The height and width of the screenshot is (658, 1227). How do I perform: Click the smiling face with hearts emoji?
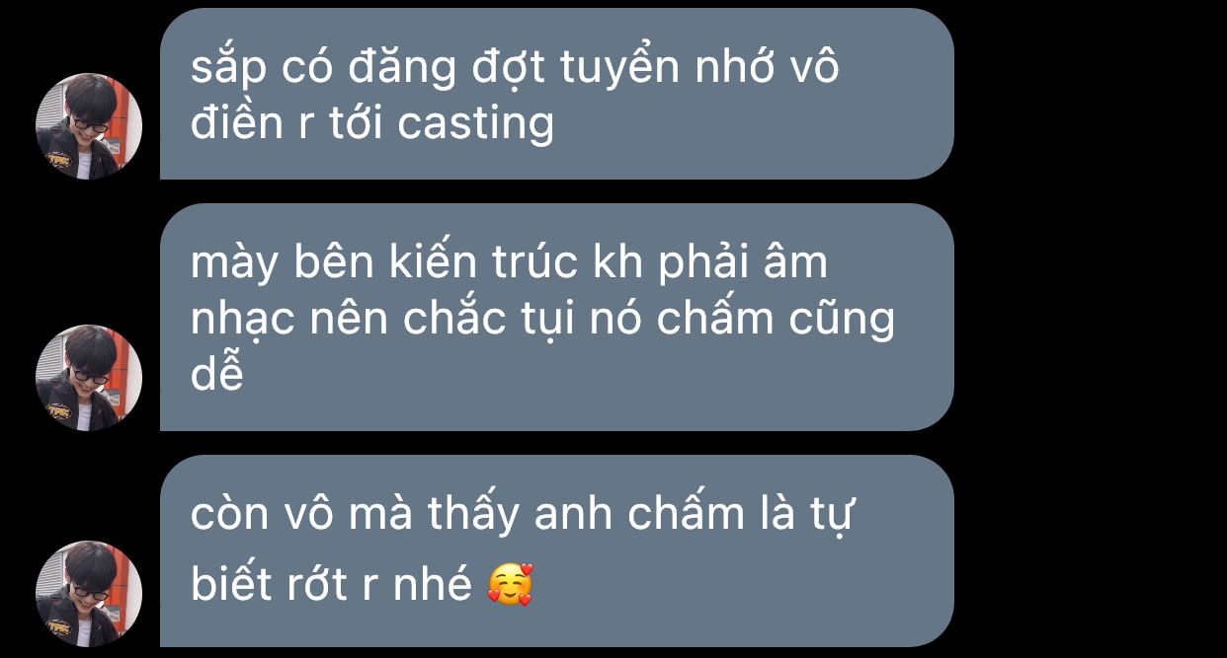coord(511,584)
